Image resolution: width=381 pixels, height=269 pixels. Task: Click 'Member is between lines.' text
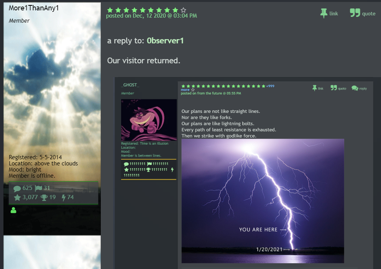pyautogui.click(x=141, y=156)
